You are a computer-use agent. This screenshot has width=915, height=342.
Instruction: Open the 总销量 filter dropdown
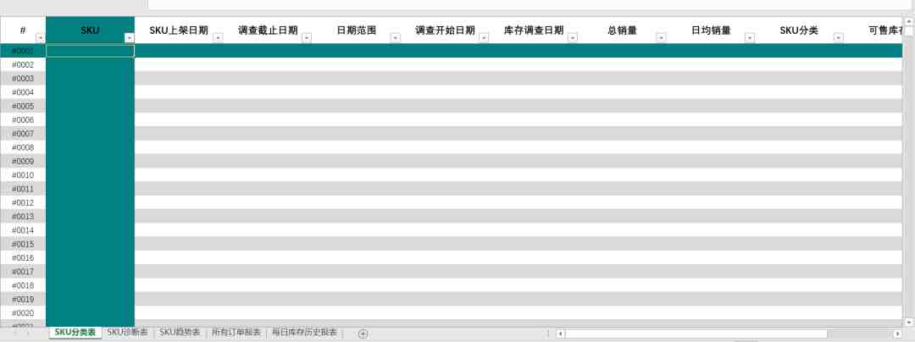tap(661, 38)
